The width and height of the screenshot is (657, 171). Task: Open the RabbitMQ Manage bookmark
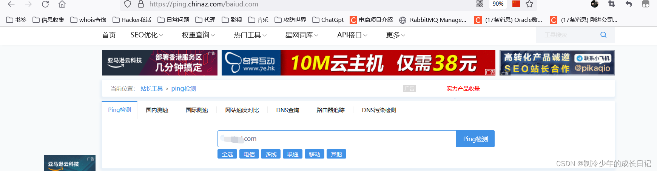click(433, 20)
